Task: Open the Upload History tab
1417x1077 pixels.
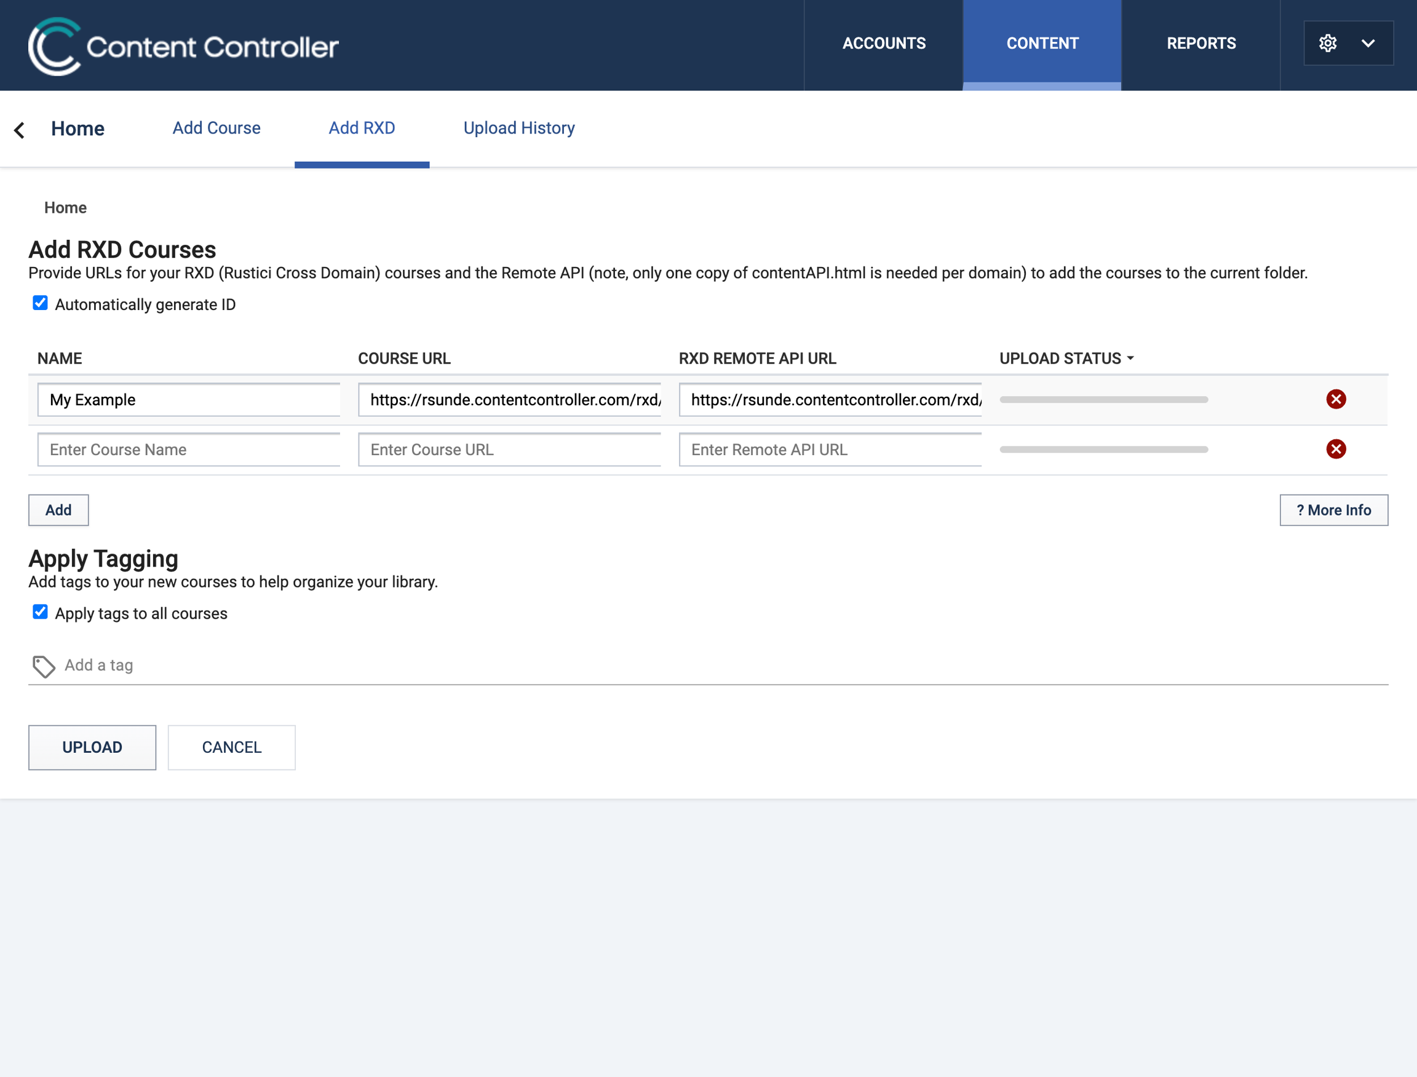Action: click(519, 128)
